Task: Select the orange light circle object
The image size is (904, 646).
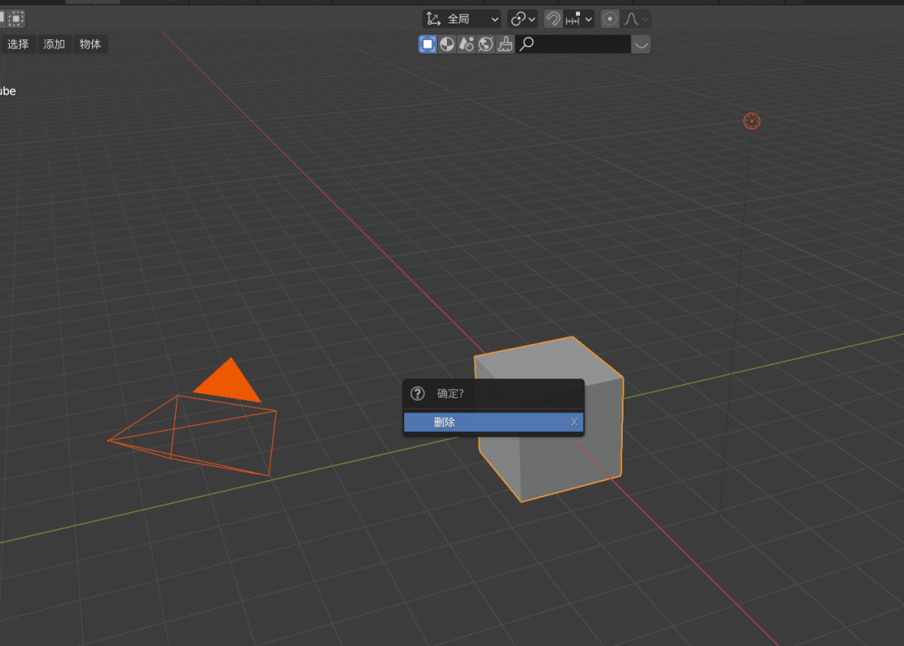Action: (x=752, y=121)
